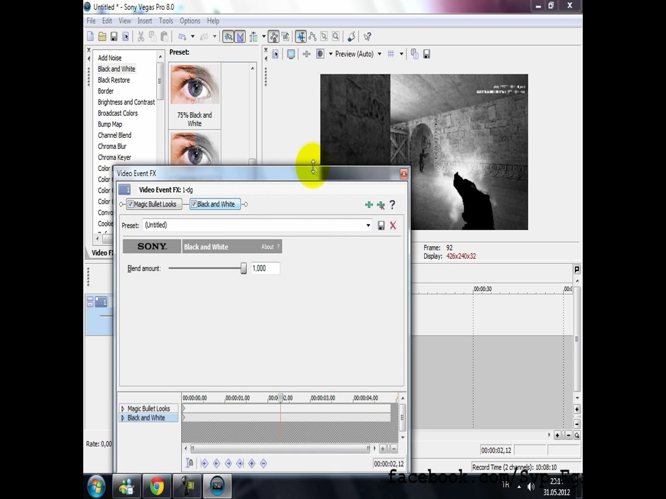Jump to First Keyframe button
Image resolution: width=666 pixels, height=499 pixels.
[x=204, y=463]
